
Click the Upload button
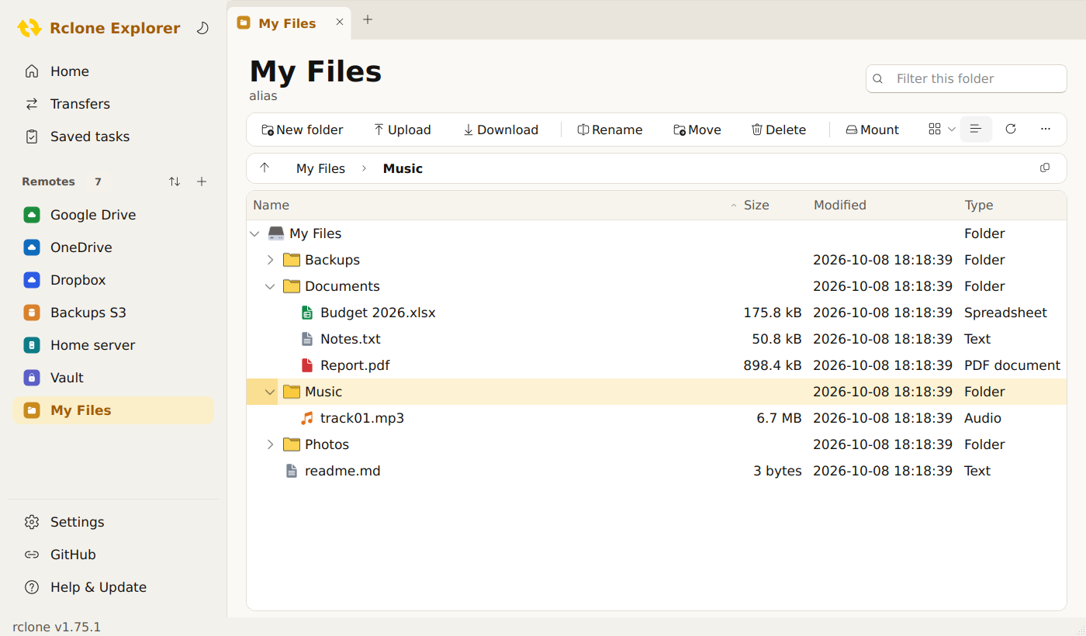pyautogui.click(x=403, y=130)
